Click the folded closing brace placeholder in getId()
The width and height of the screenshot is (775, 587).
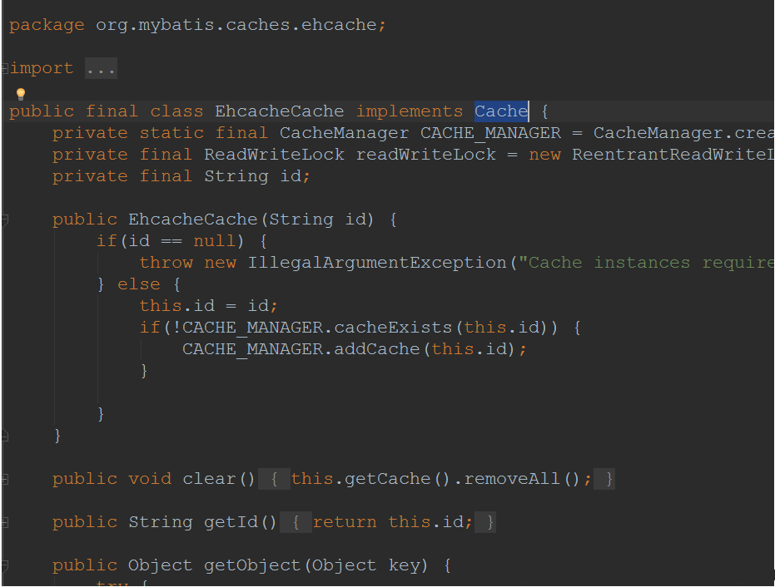point(485,522)
